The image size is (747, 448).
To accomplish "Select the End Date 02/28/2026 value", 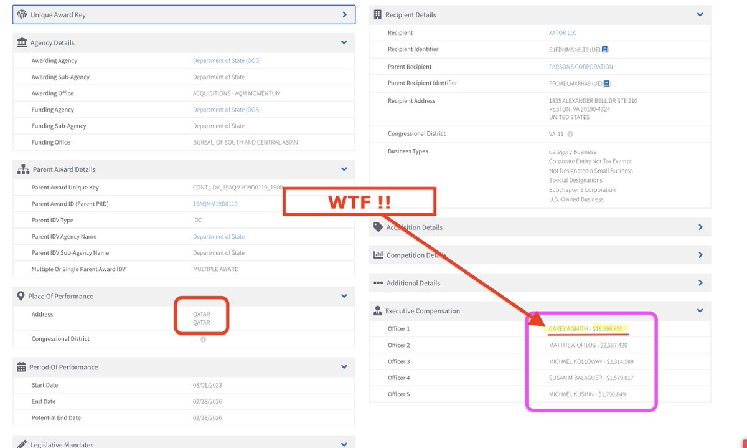I will pyautogui.click(x=207, y=401).
